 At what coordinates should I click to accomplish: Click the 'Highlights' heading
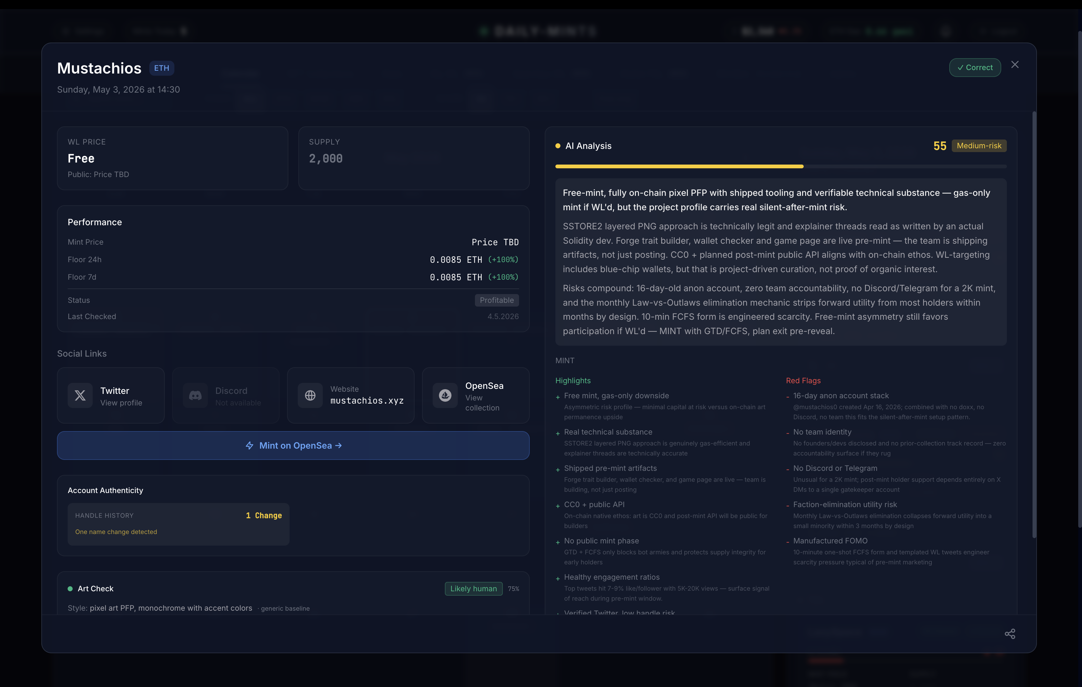point(573,381)
